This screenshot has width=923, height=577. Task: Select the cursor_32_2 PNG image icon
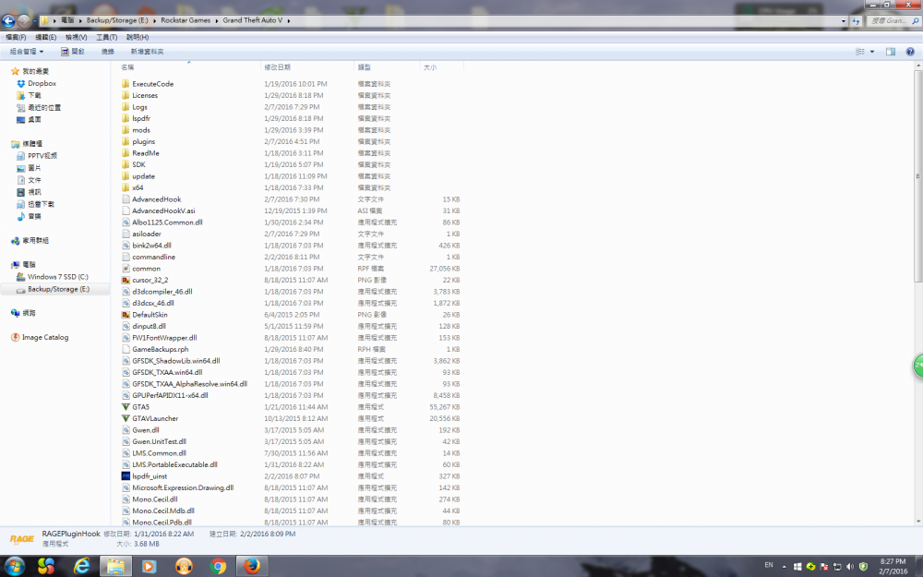[x=126, y=281]
